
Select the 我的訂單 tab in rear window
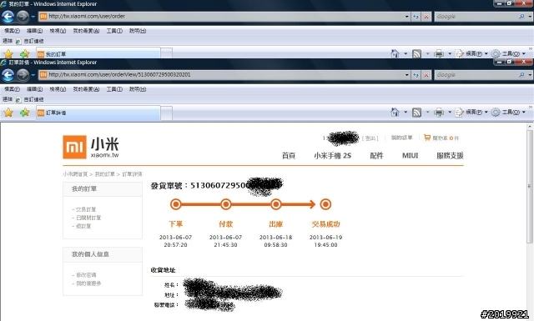(x=98, y=53)
